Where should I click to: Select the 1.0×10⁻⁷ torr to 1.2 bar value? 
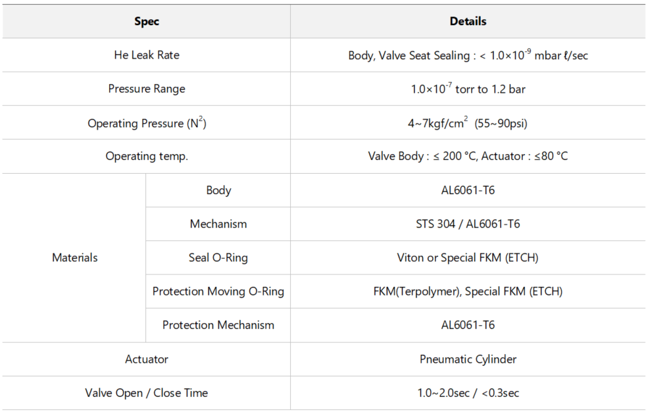[468, 89]
